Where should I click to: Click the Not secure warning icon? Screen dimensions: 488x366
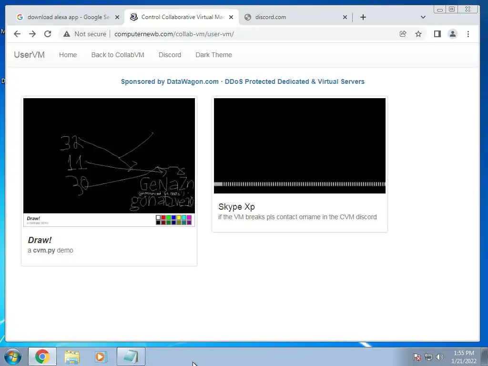[x=67, y=34]
